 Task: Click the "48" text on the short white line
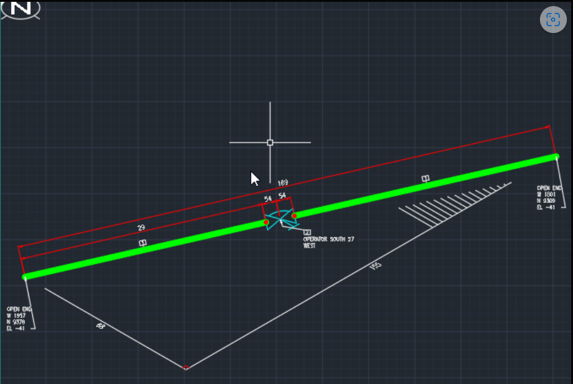pos(100,325)
